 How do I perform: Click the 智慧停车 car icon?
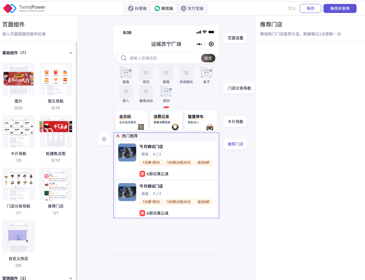[210, 127]
